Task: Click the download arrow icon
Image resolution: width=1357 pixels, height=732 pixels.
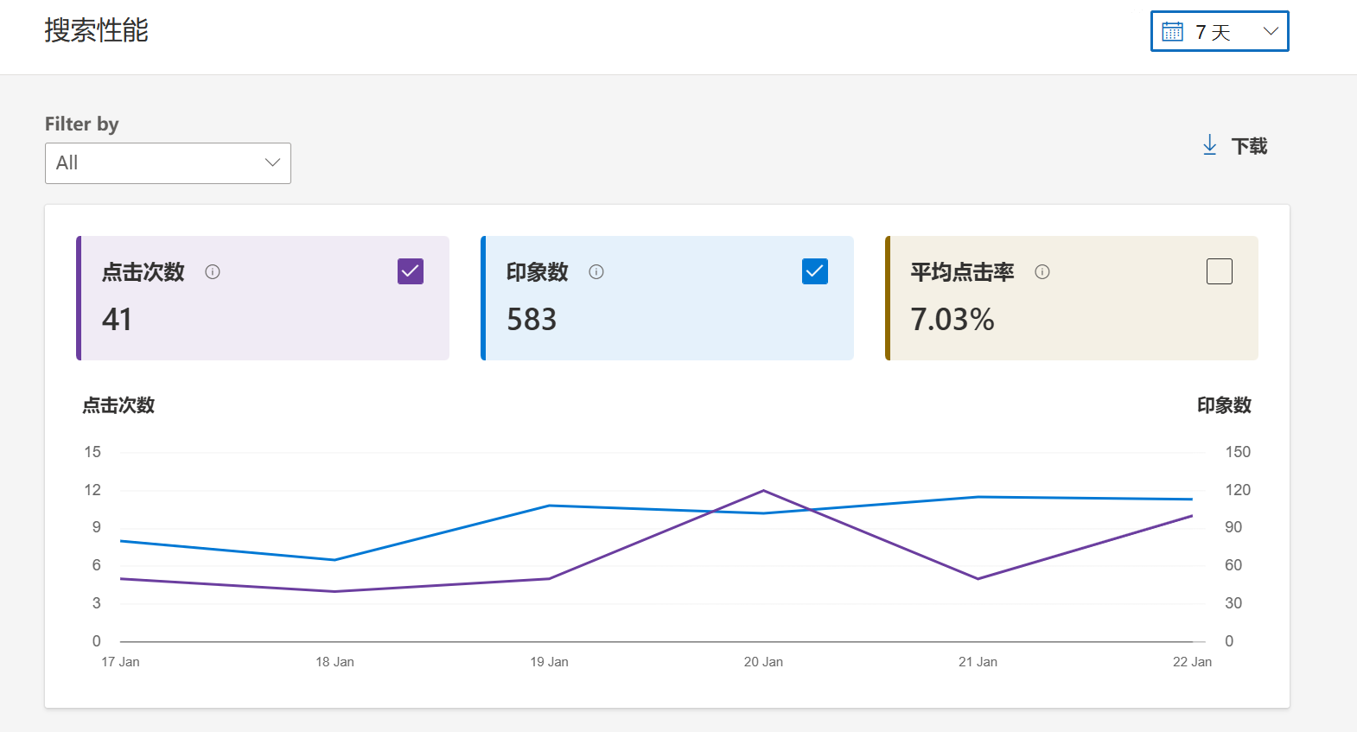Action: [1210, 145]
